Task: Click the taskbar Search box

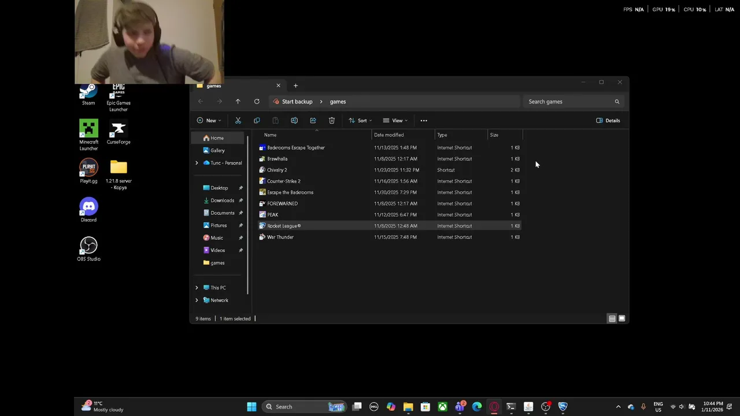Action: pos(305,407)
